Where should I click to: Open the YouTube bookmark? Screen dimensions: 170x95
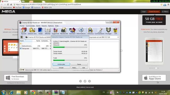[x=17, y=7]
